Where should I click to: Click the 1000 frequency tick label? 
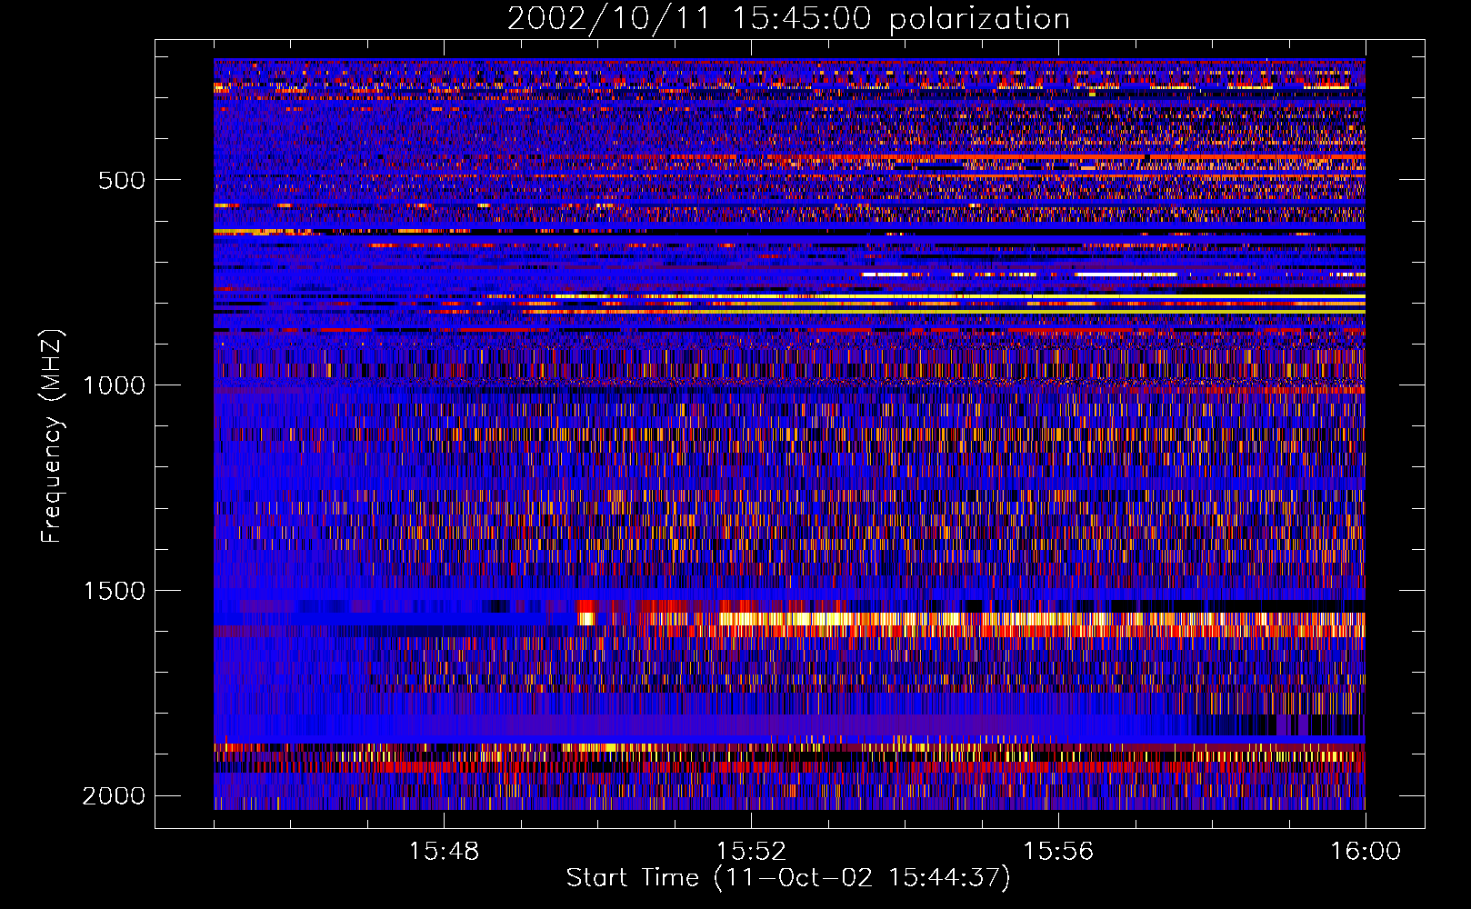(115, 385)
